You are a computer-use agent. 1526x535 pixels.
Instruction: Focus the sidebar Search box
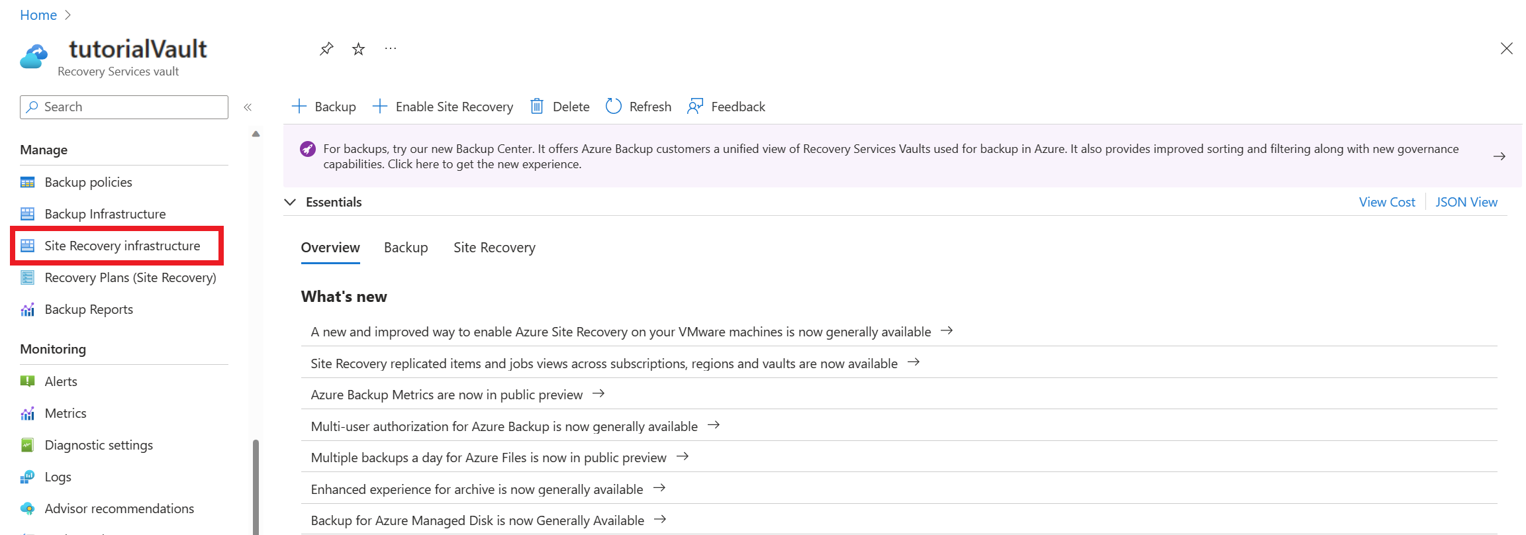(124, 107)
